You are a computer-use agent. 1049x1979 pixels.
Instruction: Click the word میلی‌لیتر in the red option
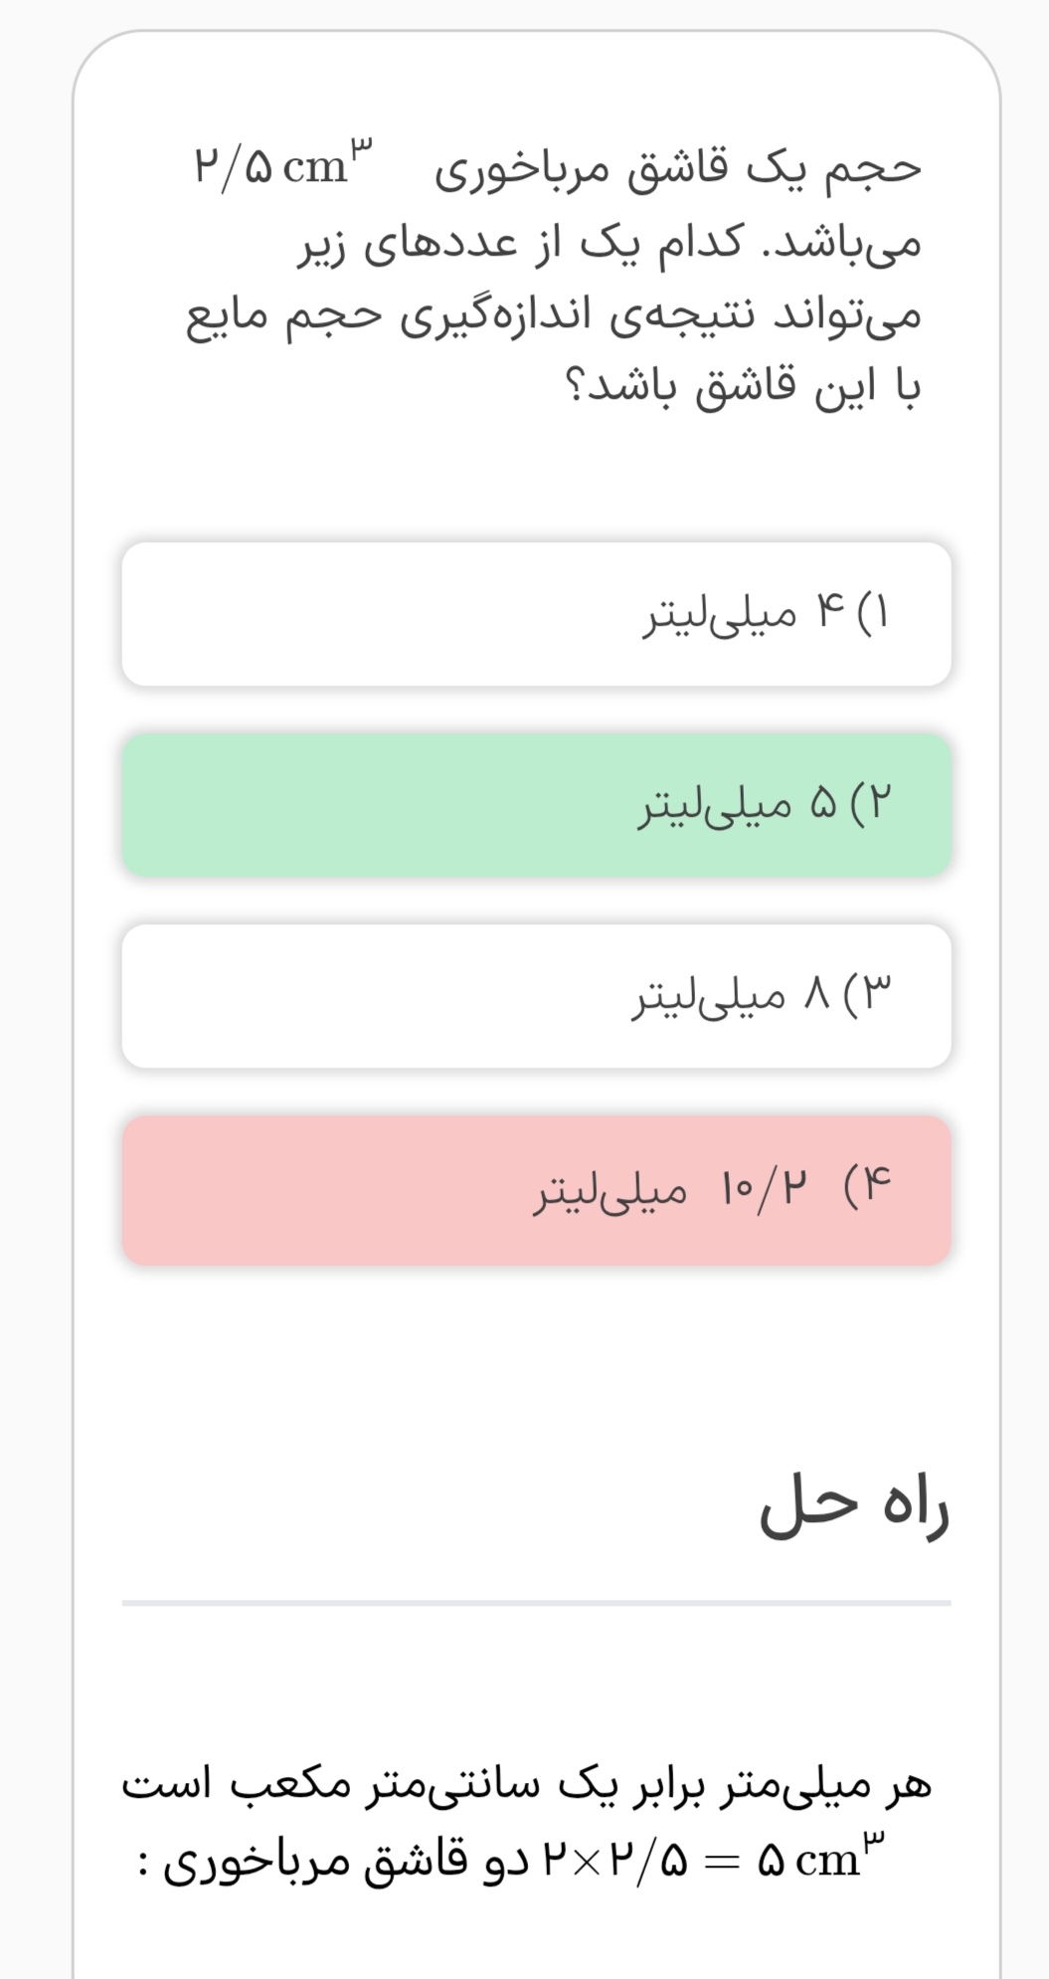click(x=611, y=1190)
